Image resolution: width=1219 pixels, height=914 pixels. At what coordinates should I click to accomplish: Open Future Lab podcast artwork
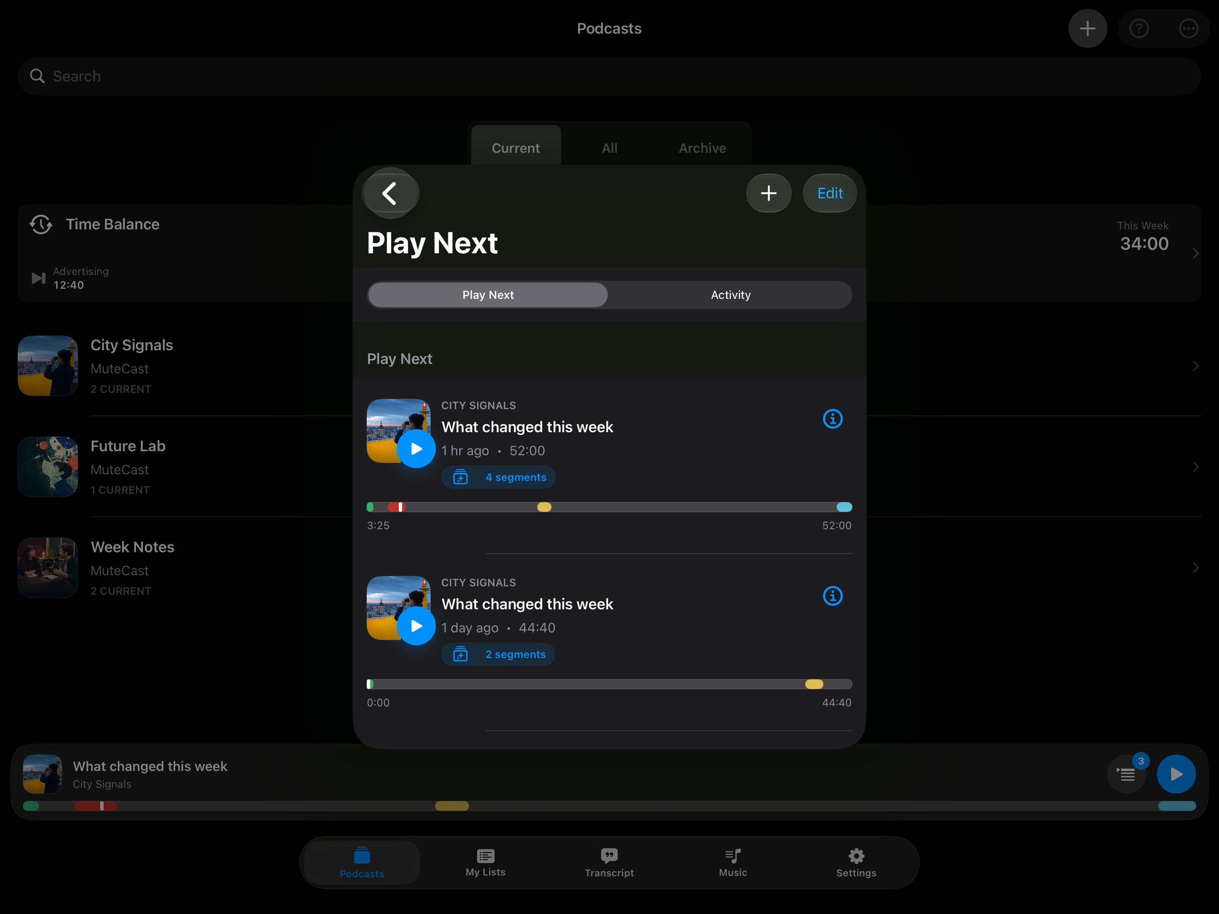tap(48, 467)
